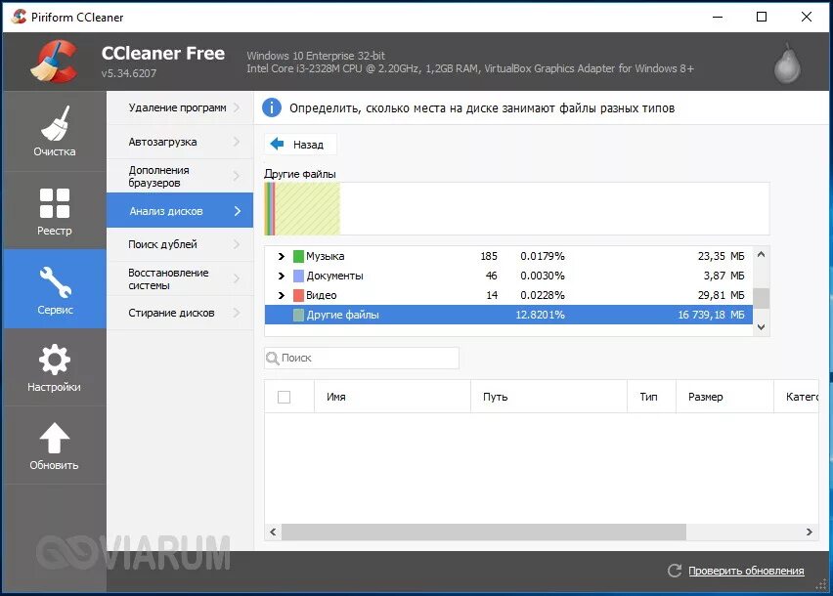
Task: Click the Назад button
Action: pos(300,144)
